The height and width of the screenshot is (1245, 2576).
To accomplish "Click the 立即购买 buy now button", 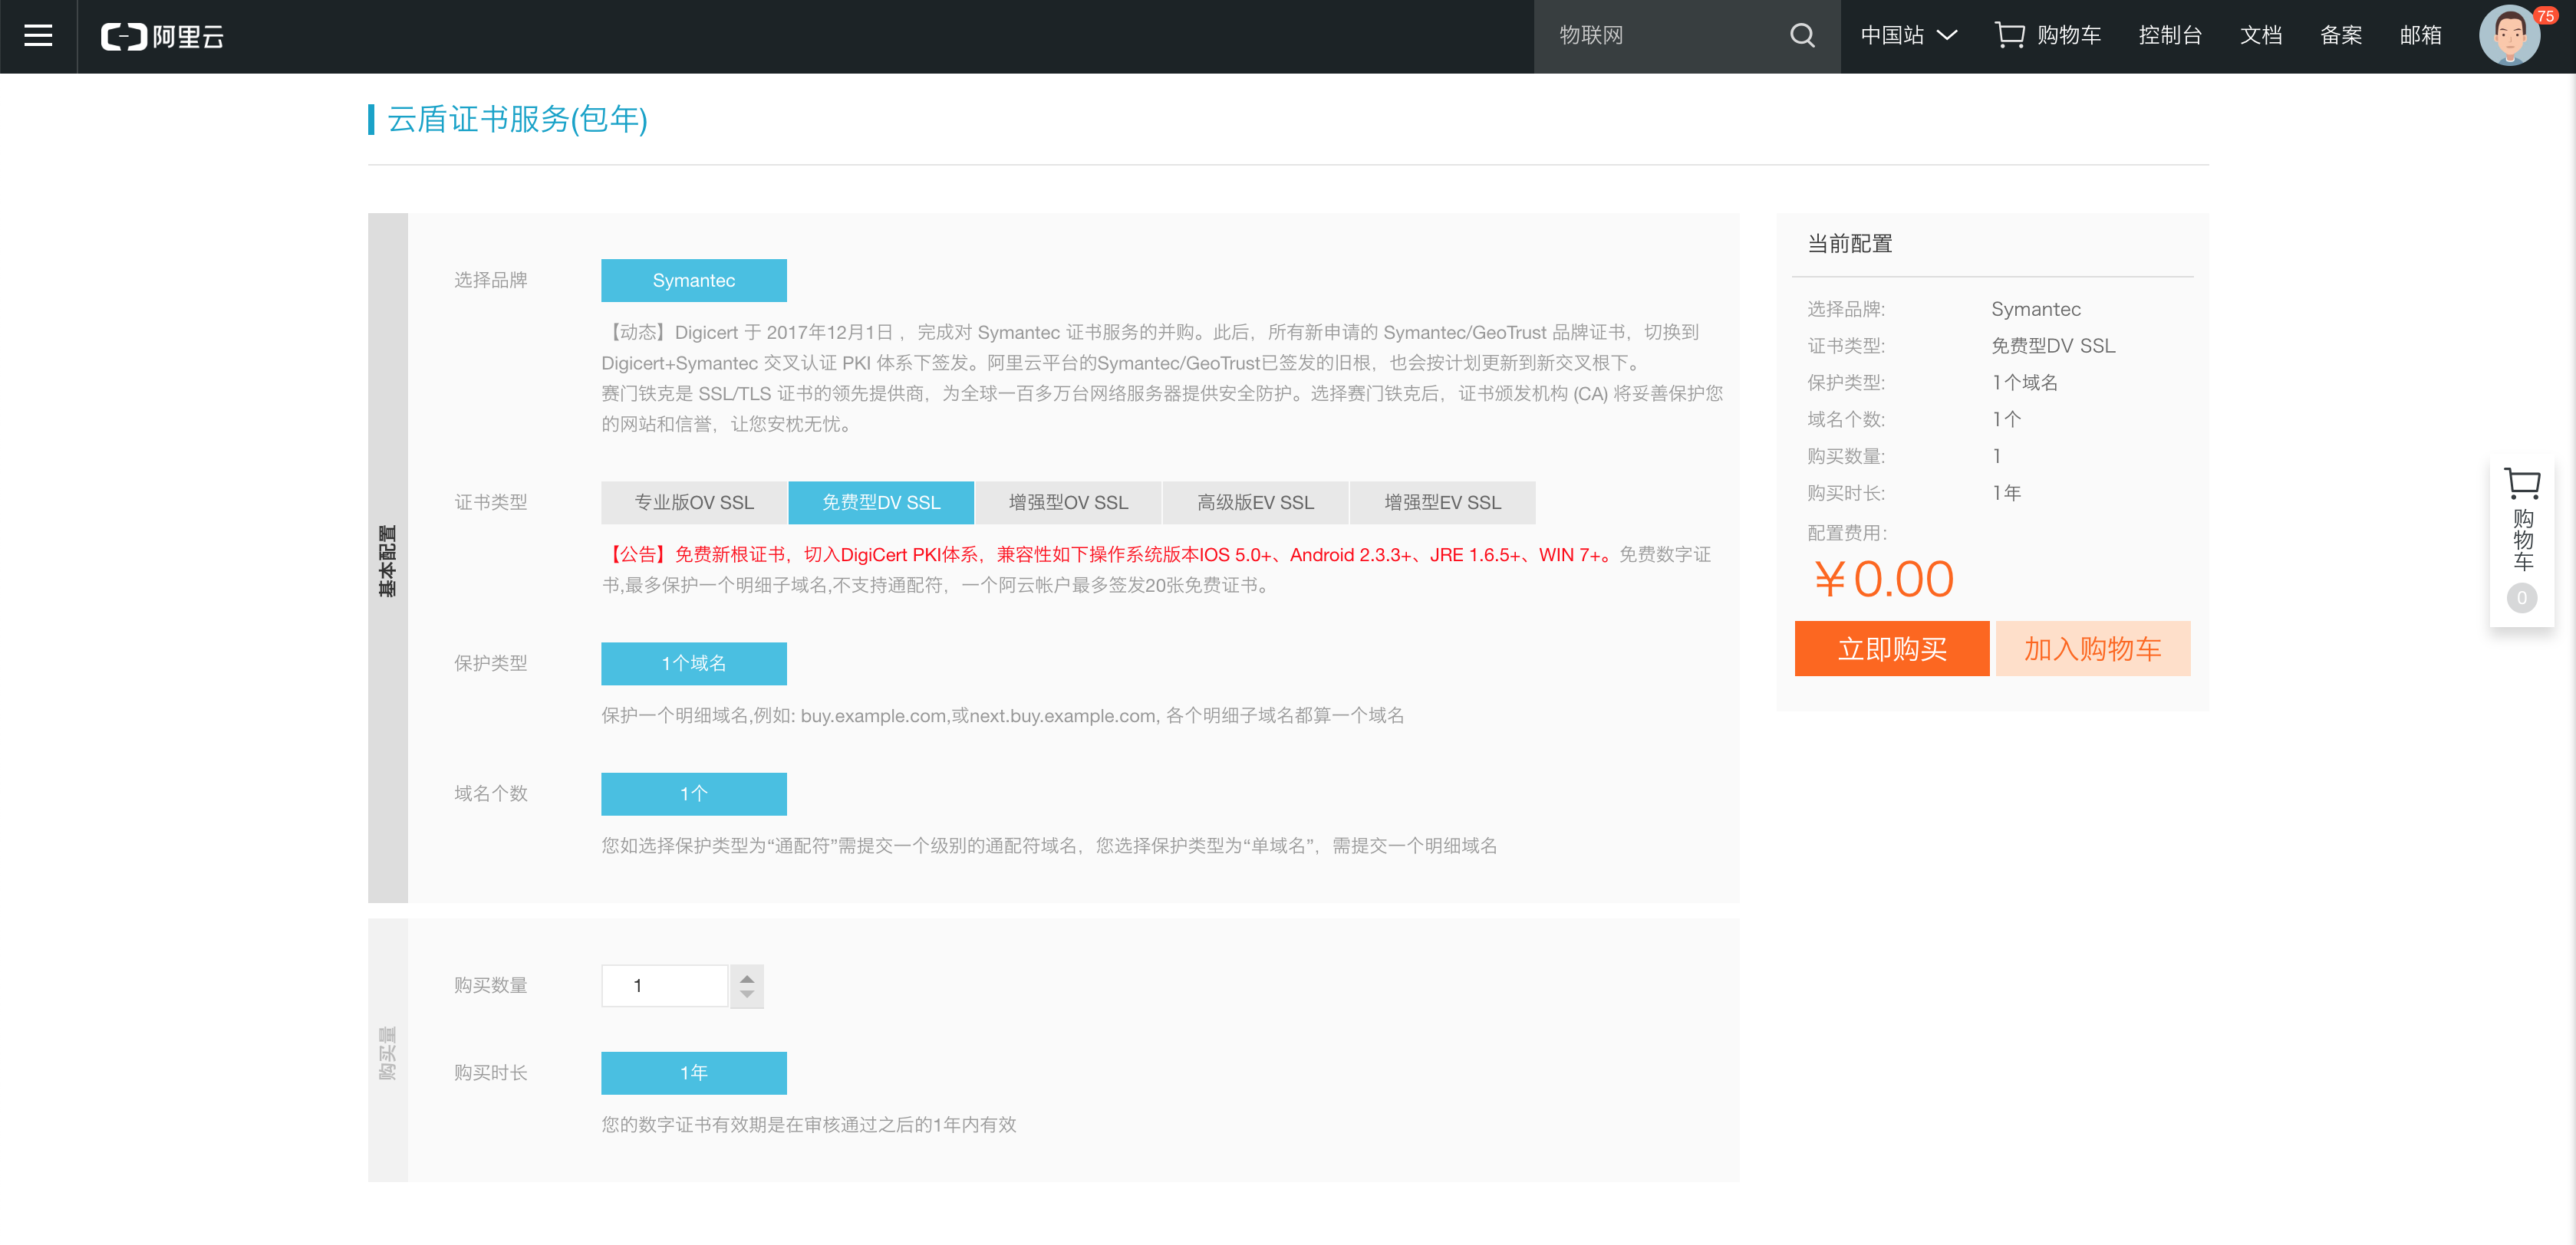I will point(1891,649).
